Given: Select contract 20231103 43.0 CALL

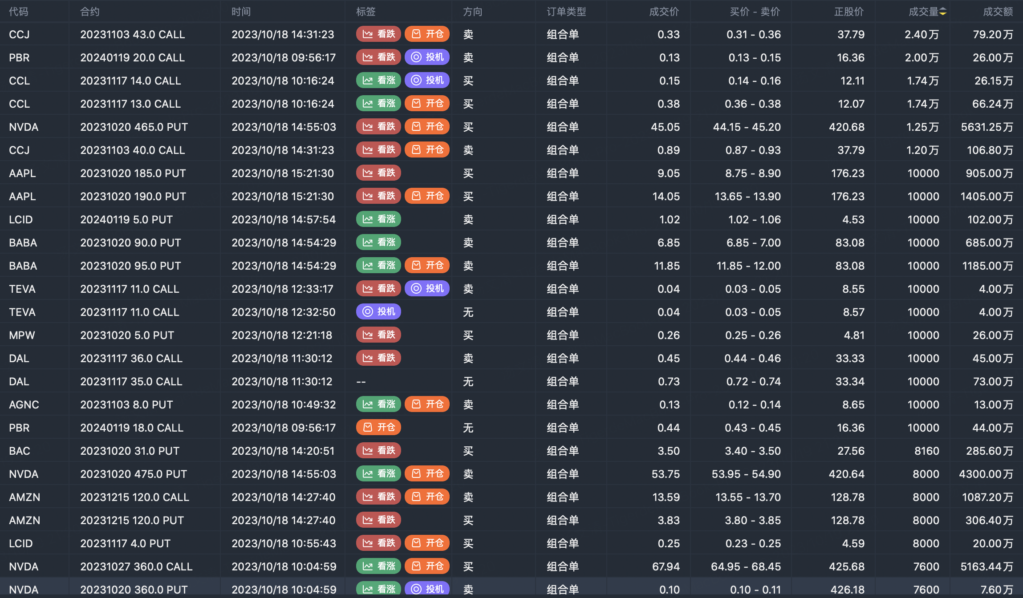Looking at the screenshot, I should coord(133,34).
